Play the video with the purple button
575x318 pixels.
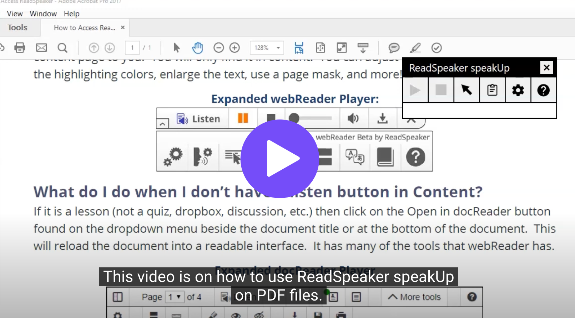(280, 159)
